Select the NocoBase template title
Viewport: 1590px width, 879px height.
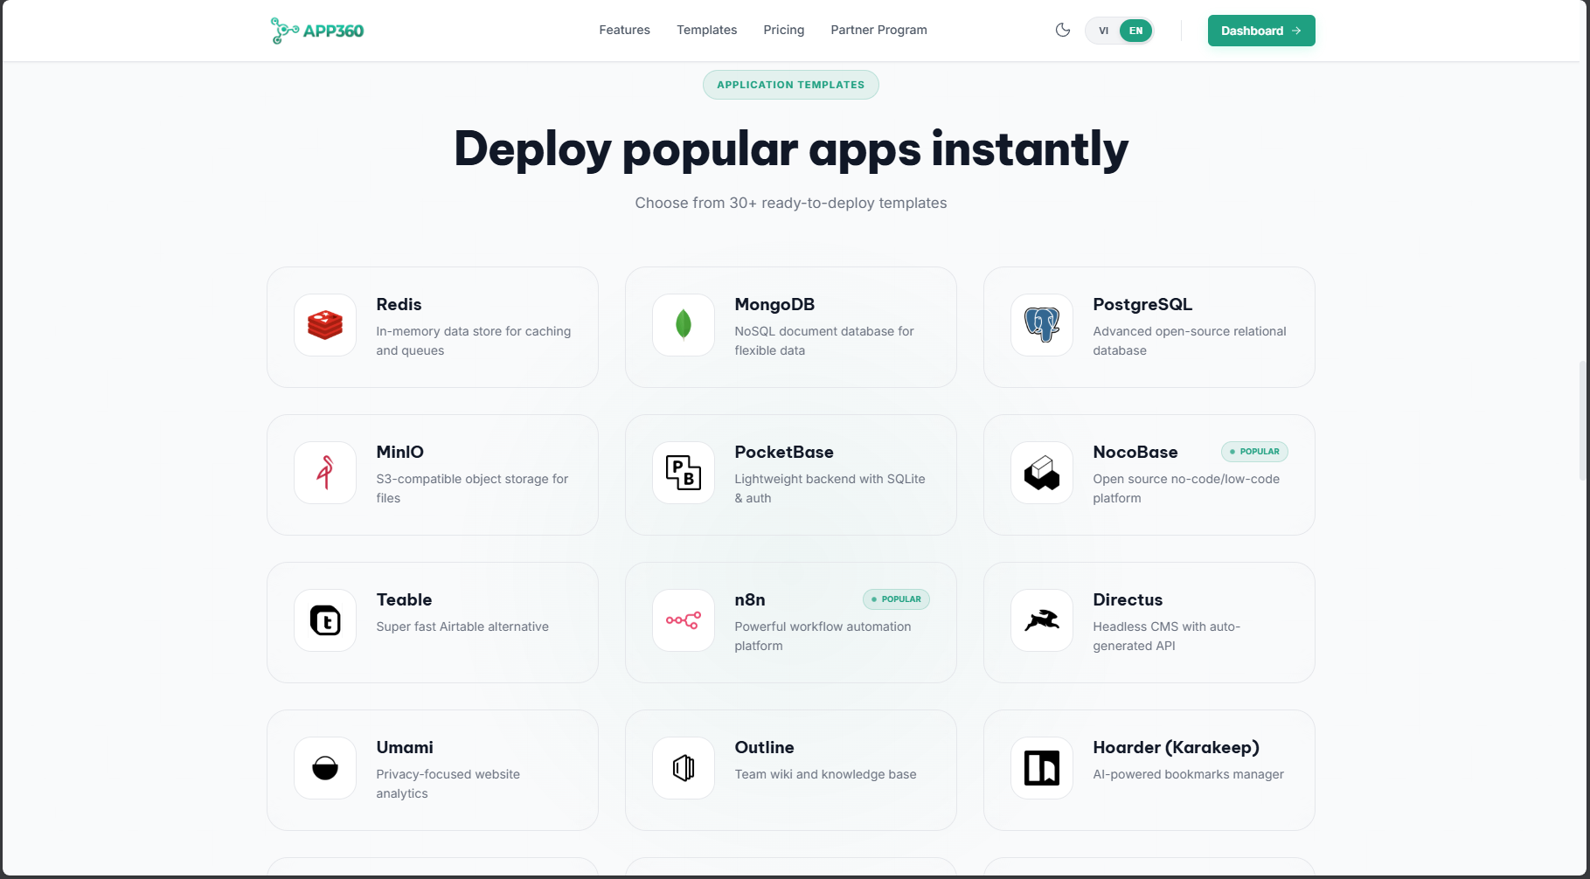1135,452
